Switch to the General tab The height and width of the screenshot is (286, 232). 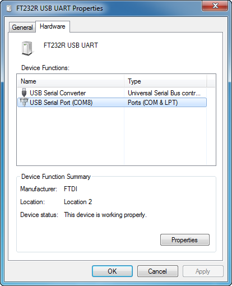pyautogui.click(x=22, y=27)
